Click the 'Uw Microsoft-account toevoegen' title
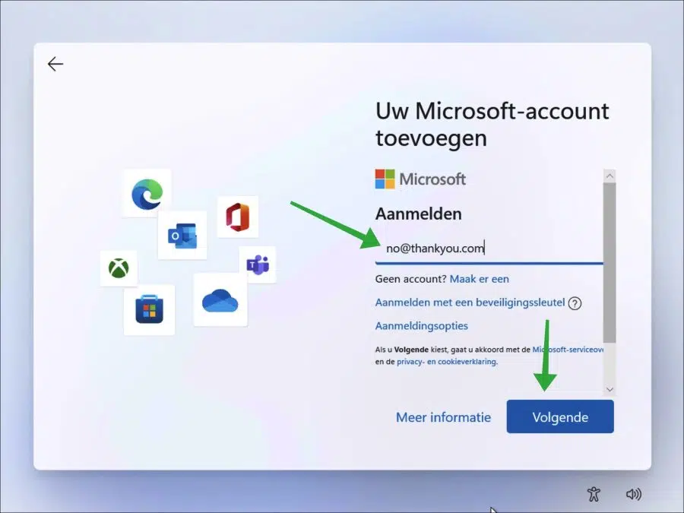 492,125
